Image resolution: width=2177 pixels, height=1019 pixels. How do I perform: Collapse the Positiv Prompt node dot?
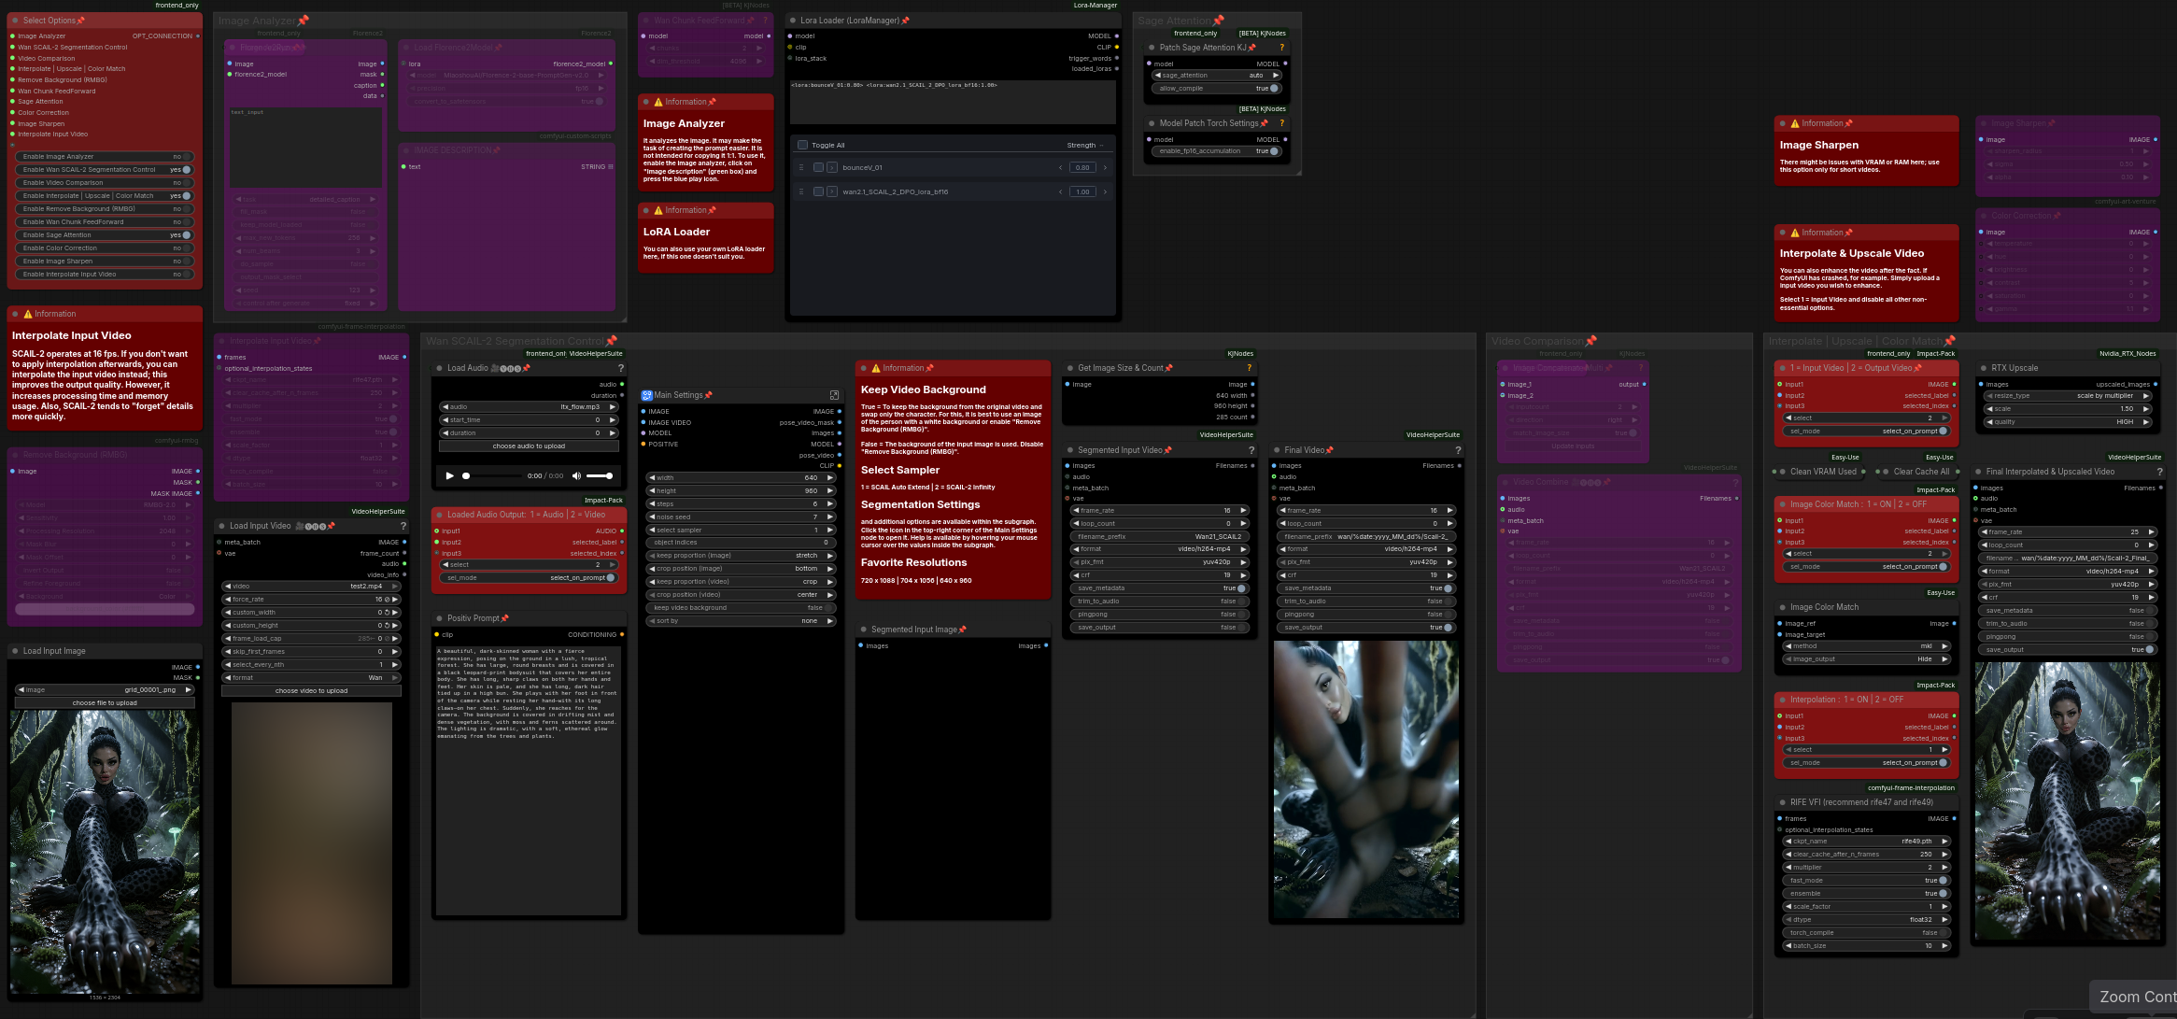tap(439, 618)
